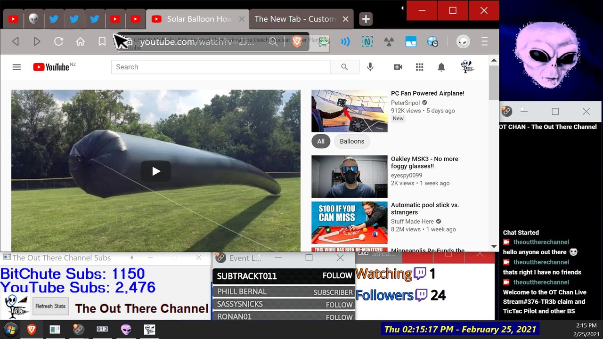Select PHILL BERNAL subscriber event row
This screenshot has height=339, width=603.
coord(284,292)
